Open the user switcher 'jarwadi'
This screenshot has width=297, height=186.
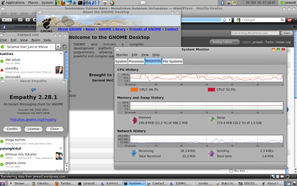pyautogui.click(x=288, y=3)
